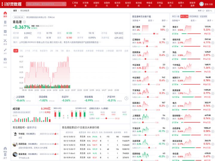This screenshot has height=161, width=215.
Task: Toggle 换手率 chart series
Action: [119, 51]
